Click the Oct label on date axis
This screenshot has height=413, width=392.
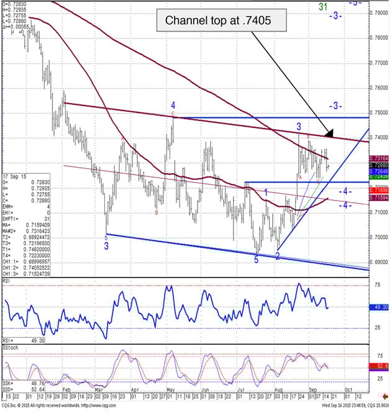tap(348, 396)
